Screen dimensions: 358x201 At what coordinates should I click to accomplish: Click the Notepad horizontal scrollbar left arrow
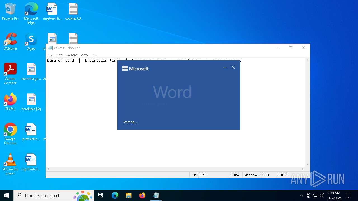48,169
